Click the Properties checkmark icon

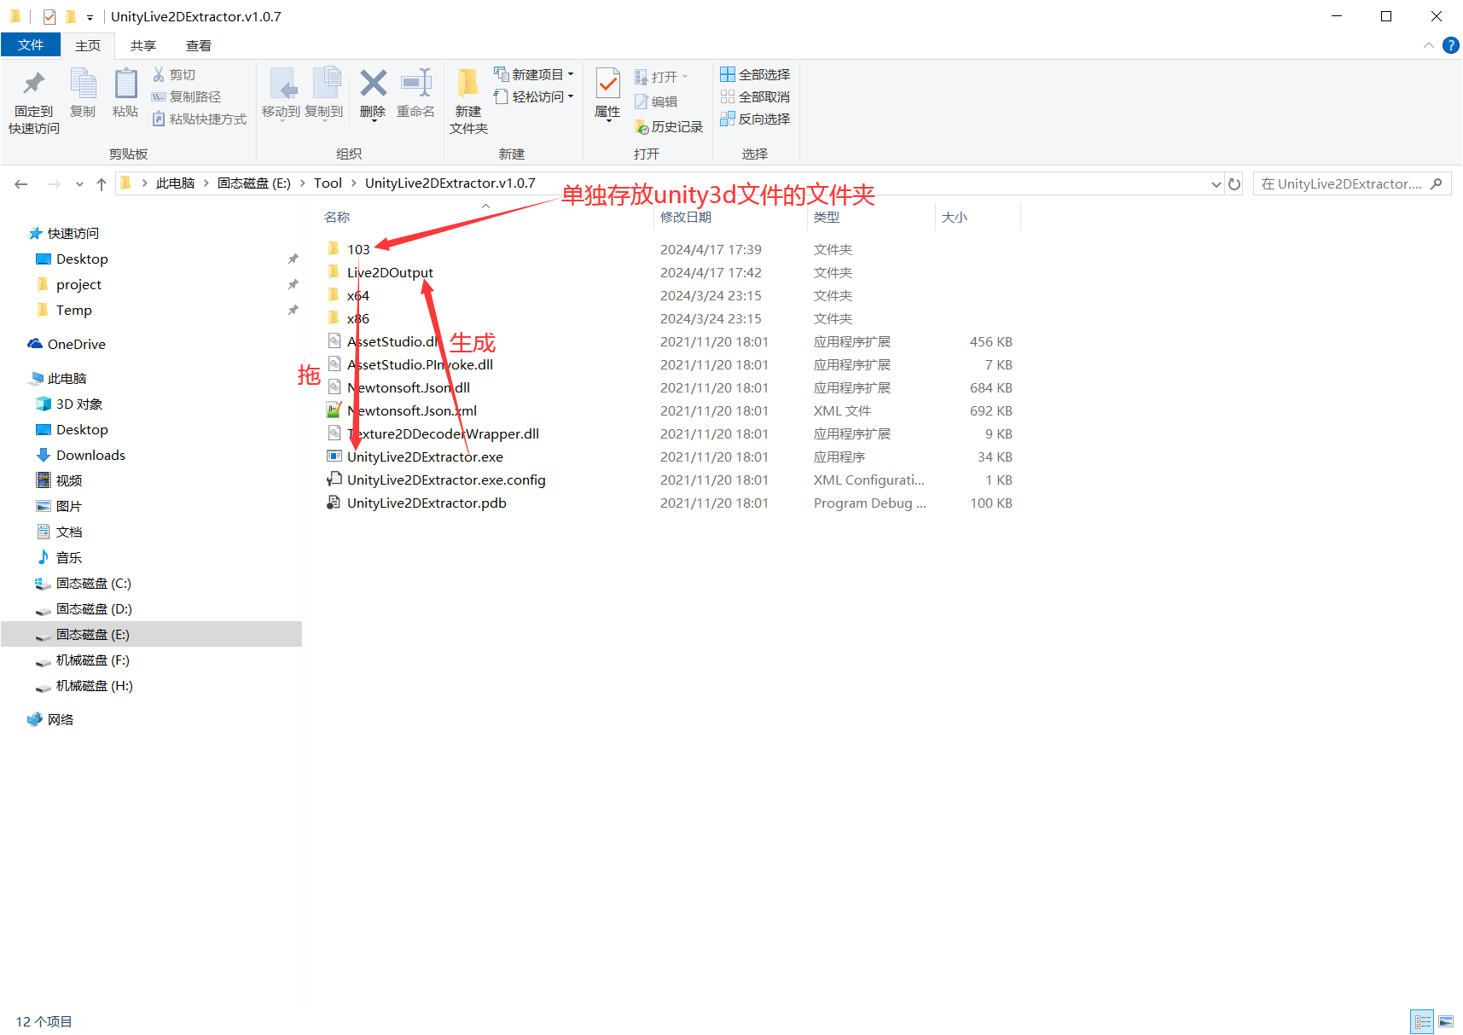[x=607, y=84]
